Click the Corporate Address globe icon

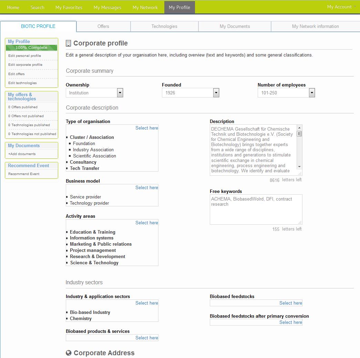(69, 353)
